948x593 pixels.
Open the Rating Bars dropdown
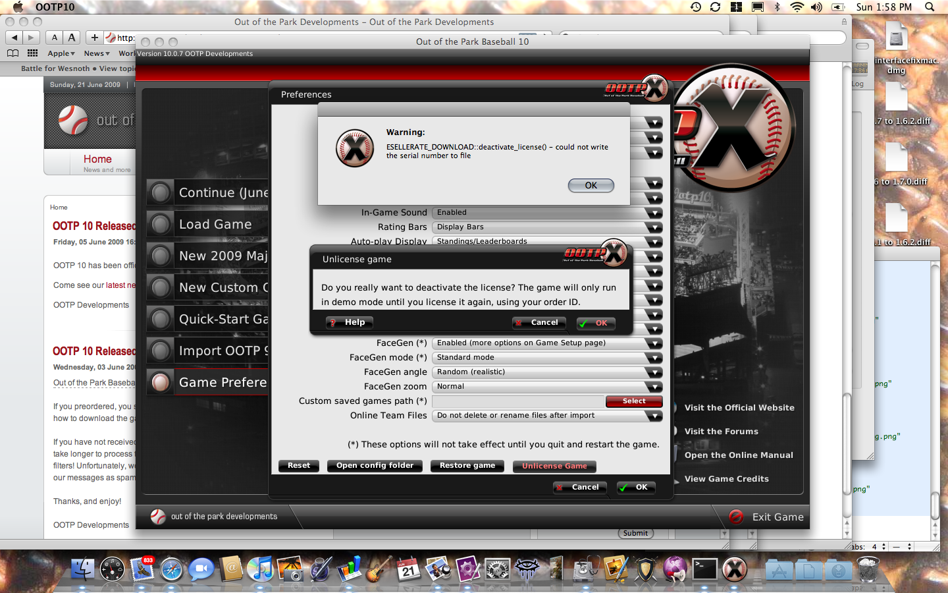[547, 227]
